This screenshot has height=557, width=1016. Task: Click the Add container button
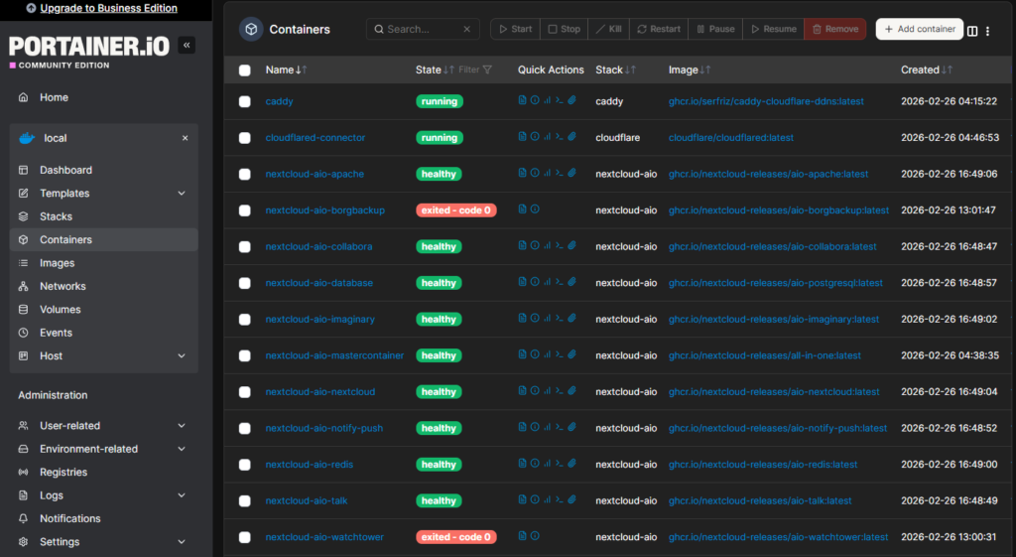pos(919,29)
